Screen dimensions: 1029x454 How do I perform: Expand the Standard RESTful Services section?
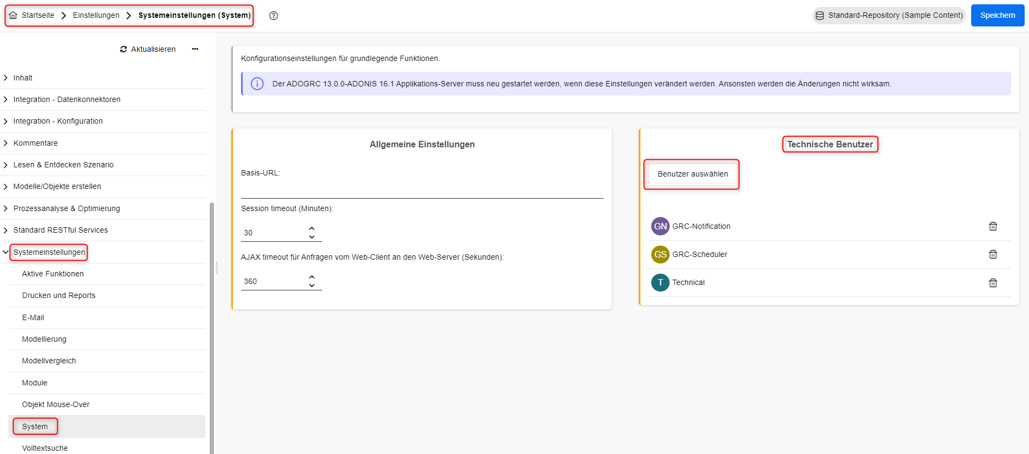tap(5, 230)
